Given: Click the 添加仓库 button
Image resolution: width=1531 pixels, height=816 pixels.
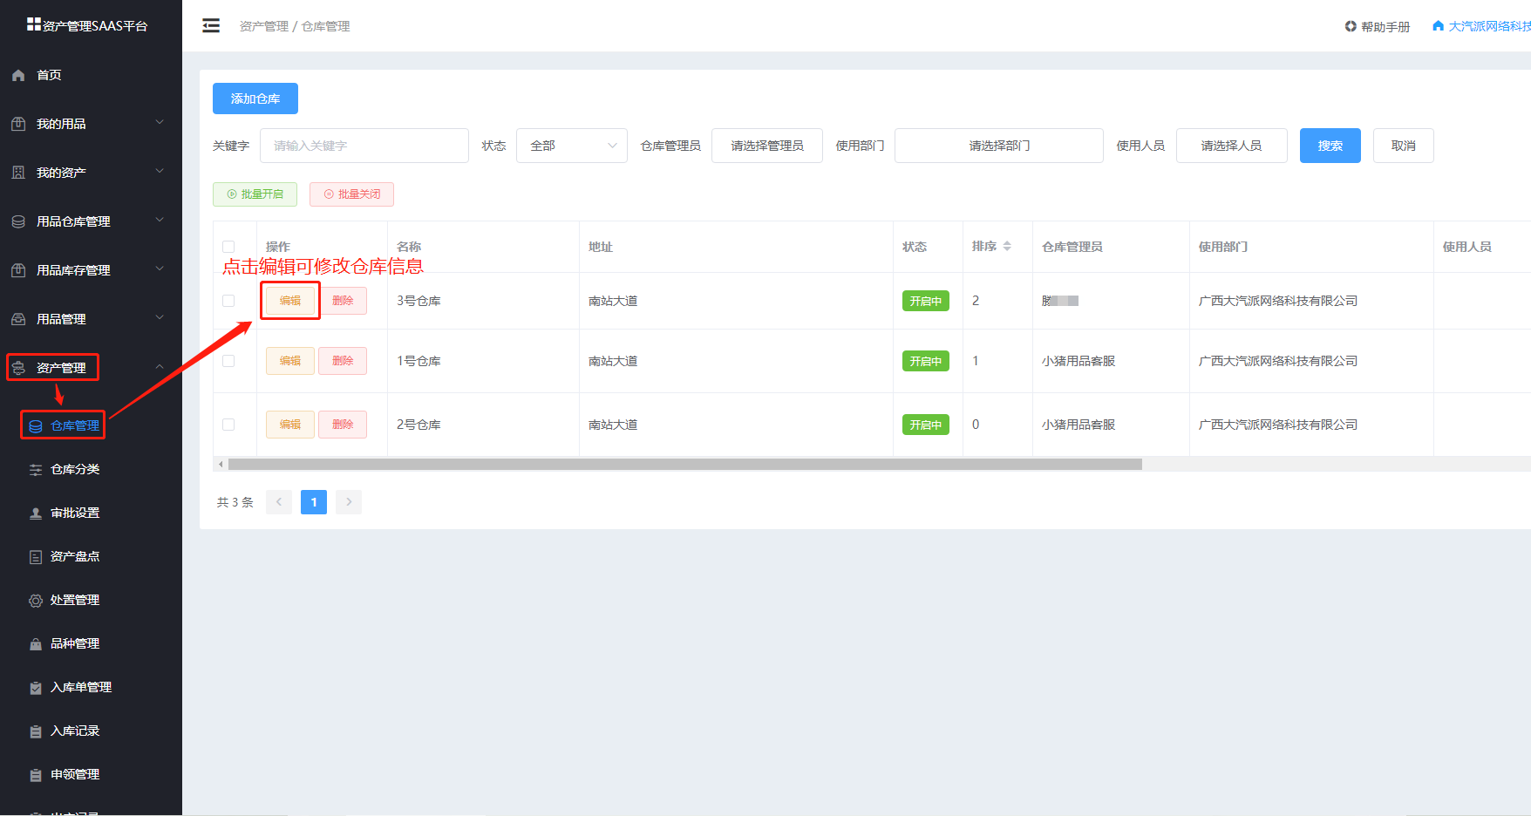Looking at the screenshot, I should [x=255, y=99].
